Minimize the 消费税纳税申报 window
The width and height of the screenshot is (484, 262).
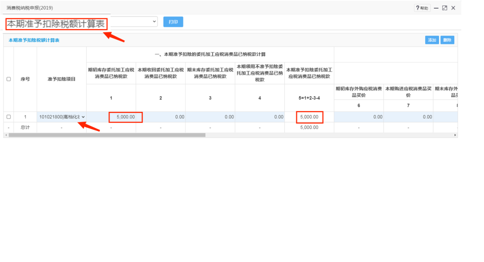point(436,8)
